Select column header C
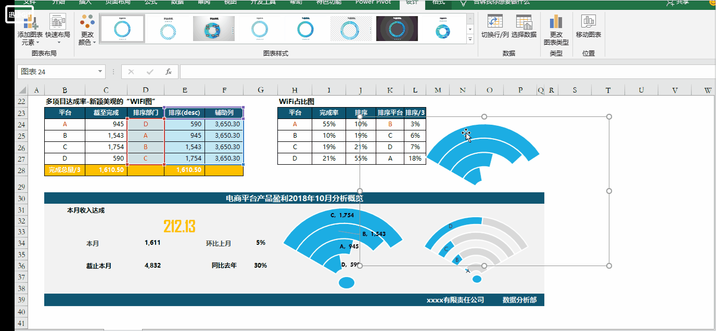The height and width of the screenshot is (331, 716). (106, 90)
